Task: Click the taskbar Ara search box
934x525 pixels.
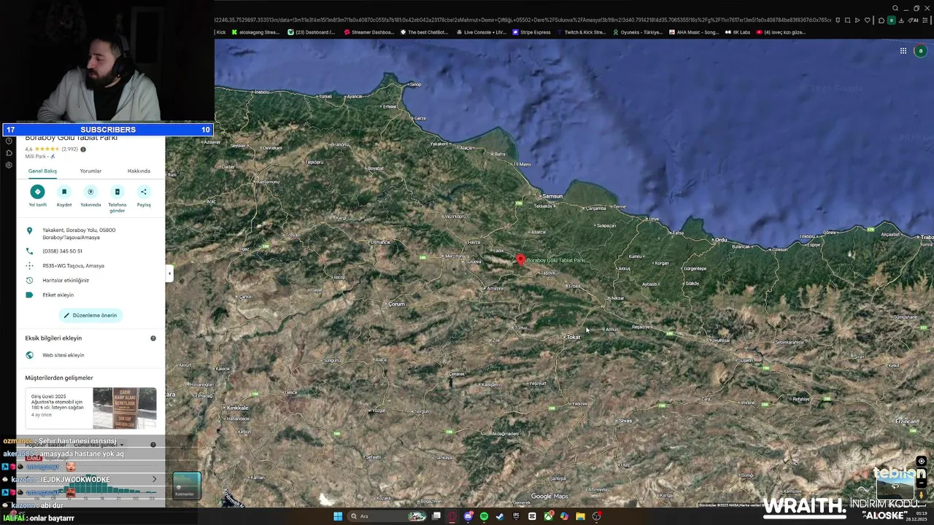Action: pos(387,516)
